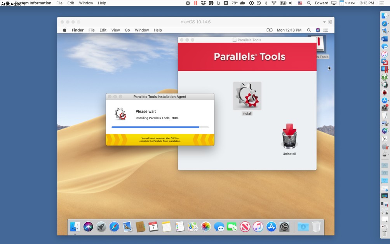Click the Parallels Tools installation progress bar
Image resolution: width=390 pixels, height=244 pixels.
[160, 127]
